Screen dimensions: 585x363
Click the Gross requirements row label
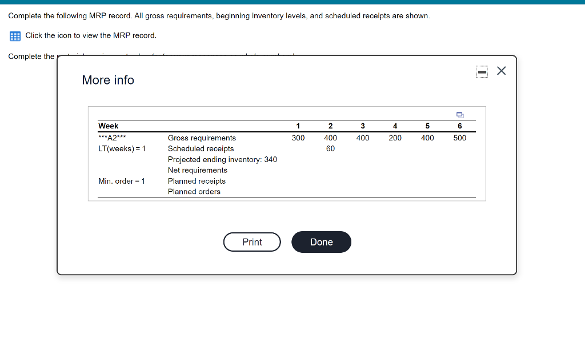click(202, 138)
